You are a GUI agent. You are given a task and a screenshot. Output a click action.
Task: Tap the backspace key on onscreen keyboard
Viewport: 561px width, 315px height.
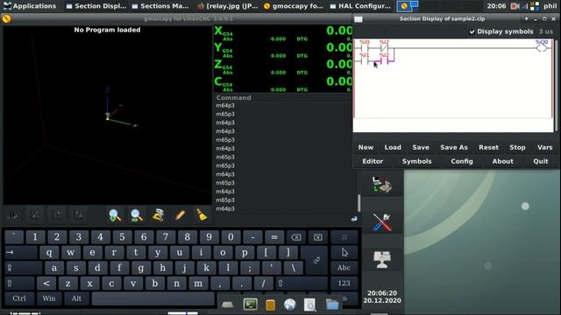click(x=296, y=237)
